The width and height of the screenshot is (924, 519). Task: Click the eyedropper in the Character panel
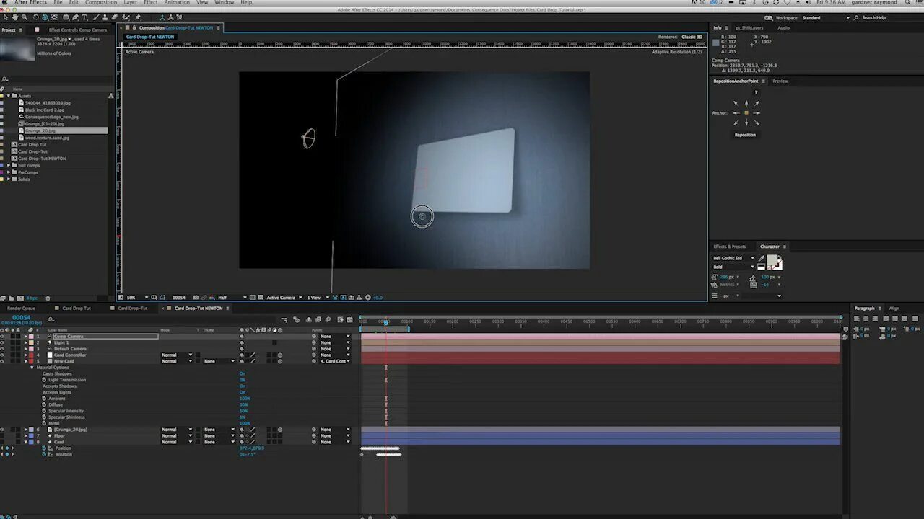coord(761,258)
